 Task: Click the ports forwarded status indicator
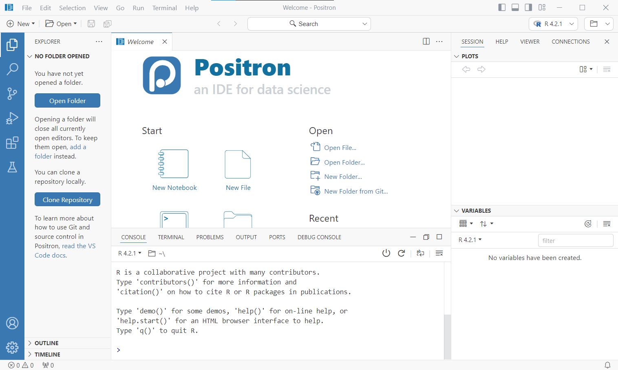tap(48, 365)
